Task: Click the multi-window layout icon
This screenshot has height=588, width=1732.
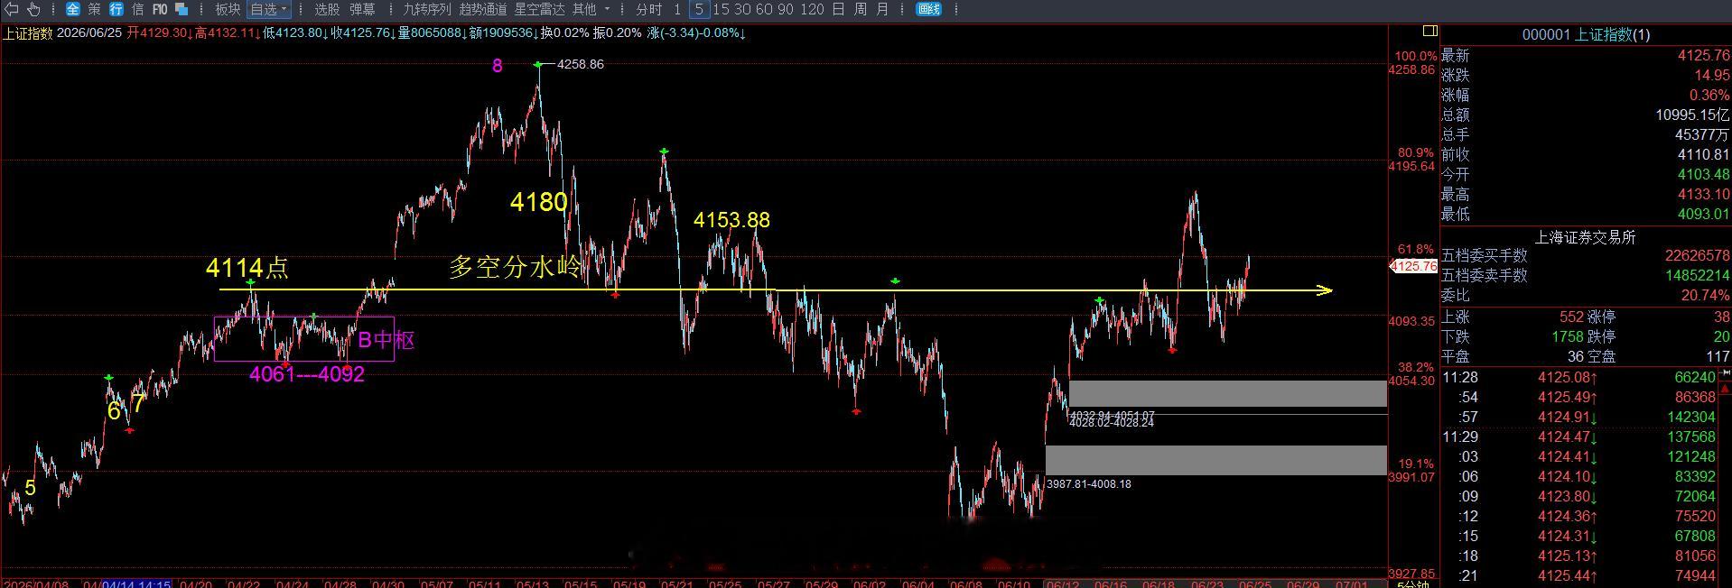Action: coord(182,9)
